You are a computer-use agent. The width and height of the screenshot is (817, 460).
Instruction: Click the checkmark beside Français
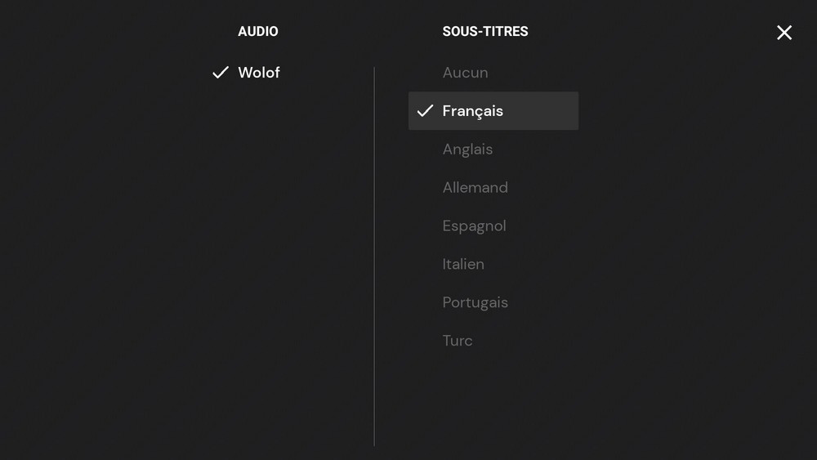tap(425, 111)
